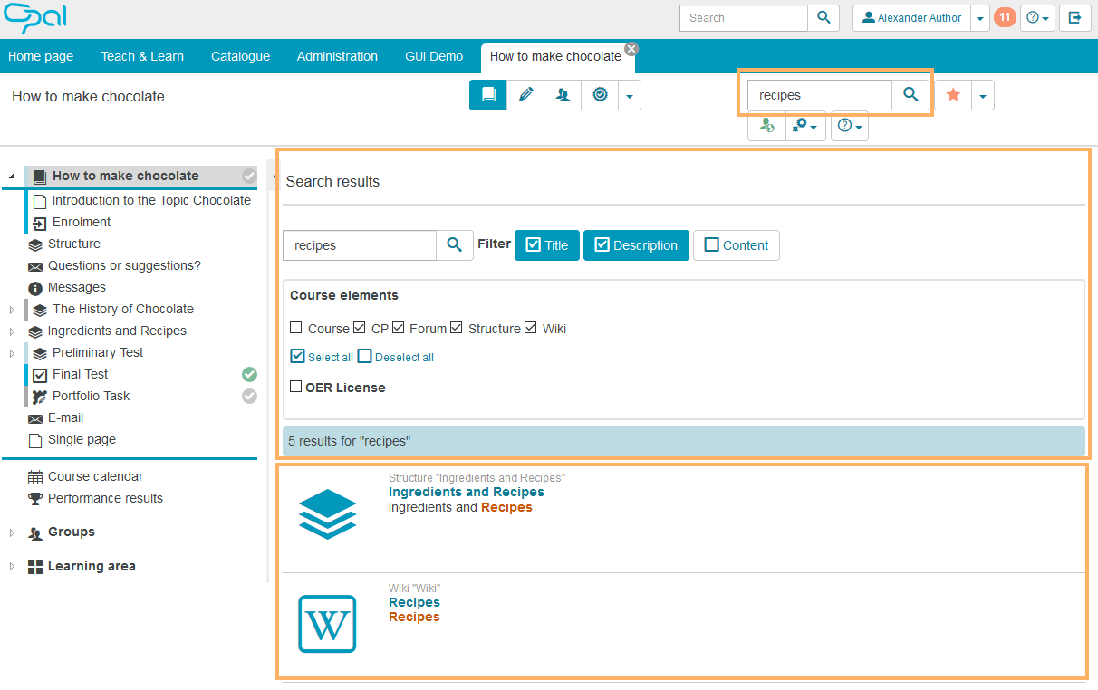
Task: Click the orange favourite star icon
Action: coord(953,95)
